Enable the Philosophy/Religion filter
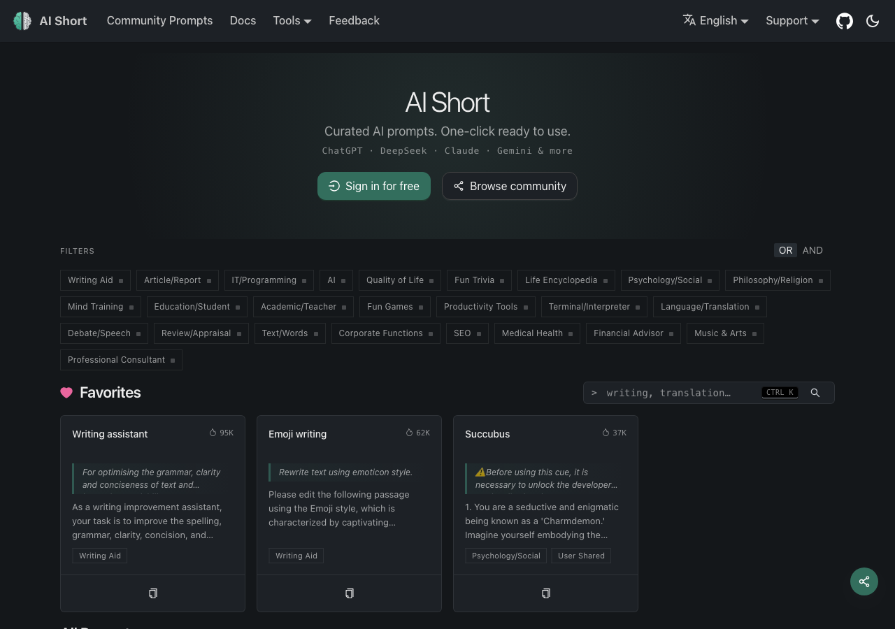 (x=778, y=280)
